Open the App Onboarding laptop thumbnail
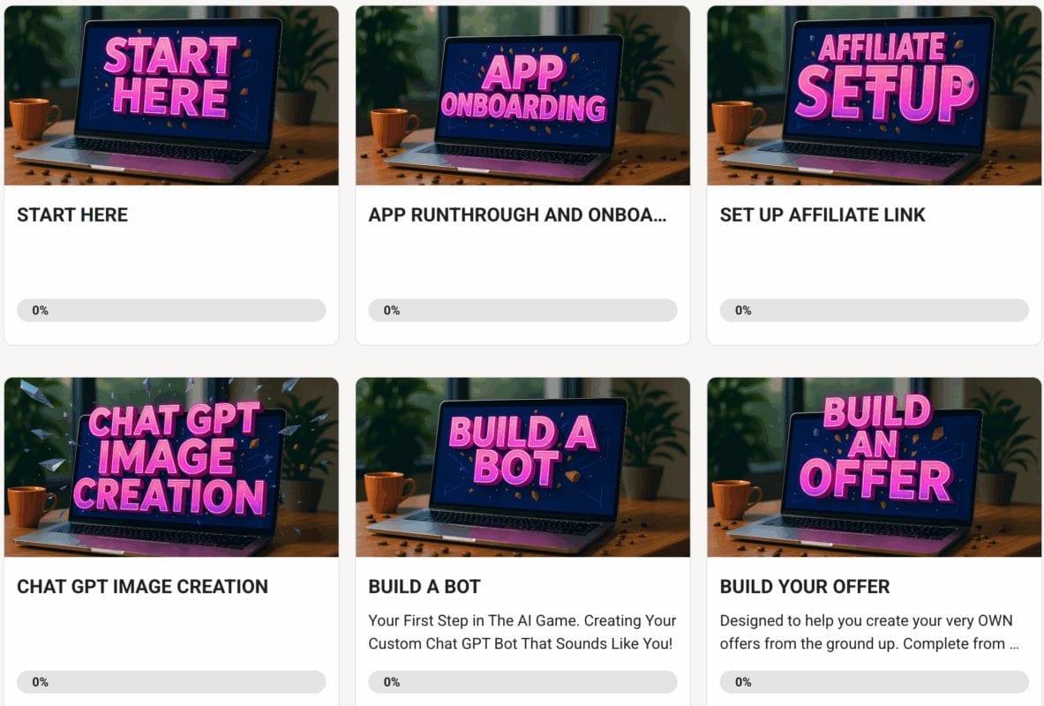This screenshot has height=706, width=1044. click(x=522, y=95)
